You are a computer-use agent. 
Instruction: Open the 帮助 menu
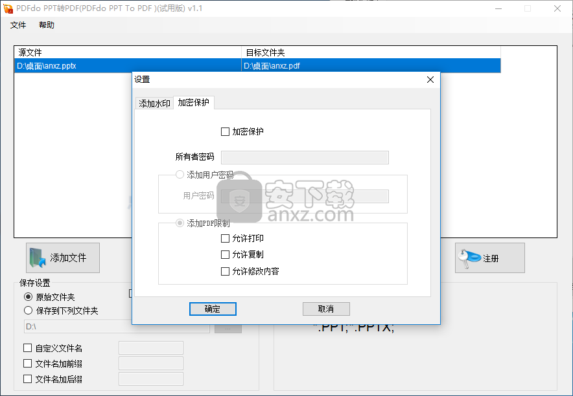click(47, 25)
